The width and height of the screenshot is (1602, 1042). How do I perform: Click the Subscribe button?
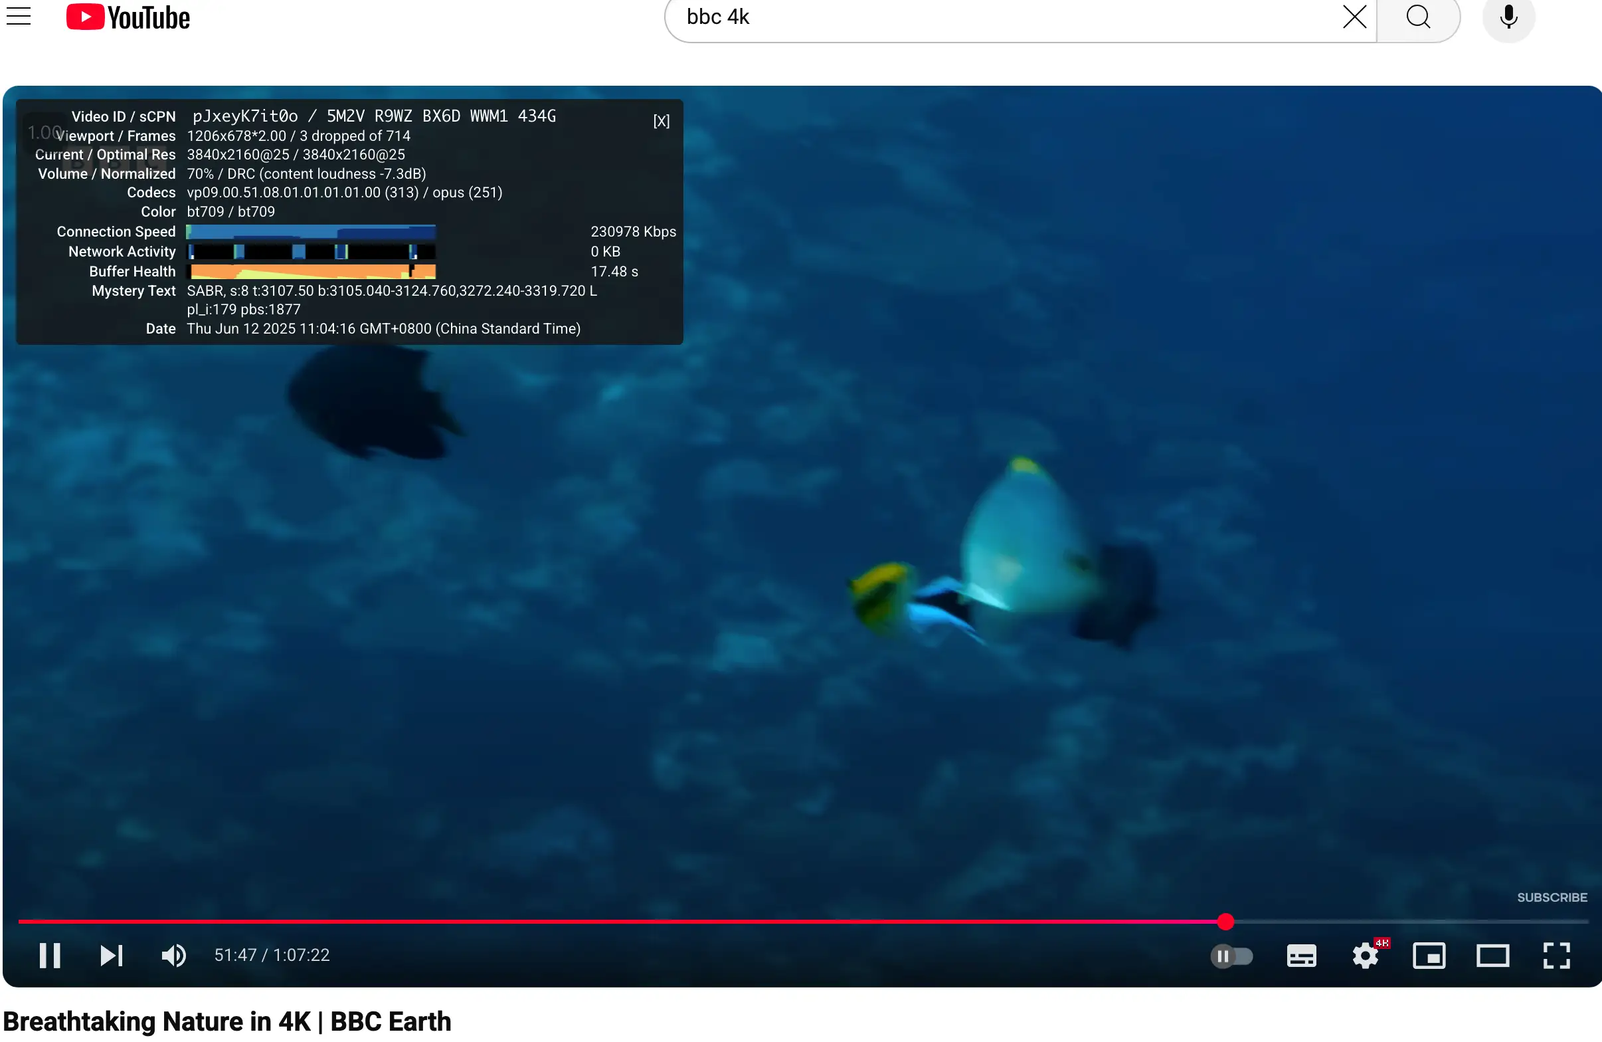(1552, 897)
